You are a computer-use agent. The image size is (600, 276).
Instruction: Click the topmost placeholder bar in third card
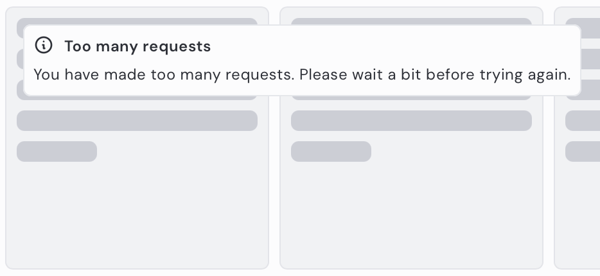(591, 28)
